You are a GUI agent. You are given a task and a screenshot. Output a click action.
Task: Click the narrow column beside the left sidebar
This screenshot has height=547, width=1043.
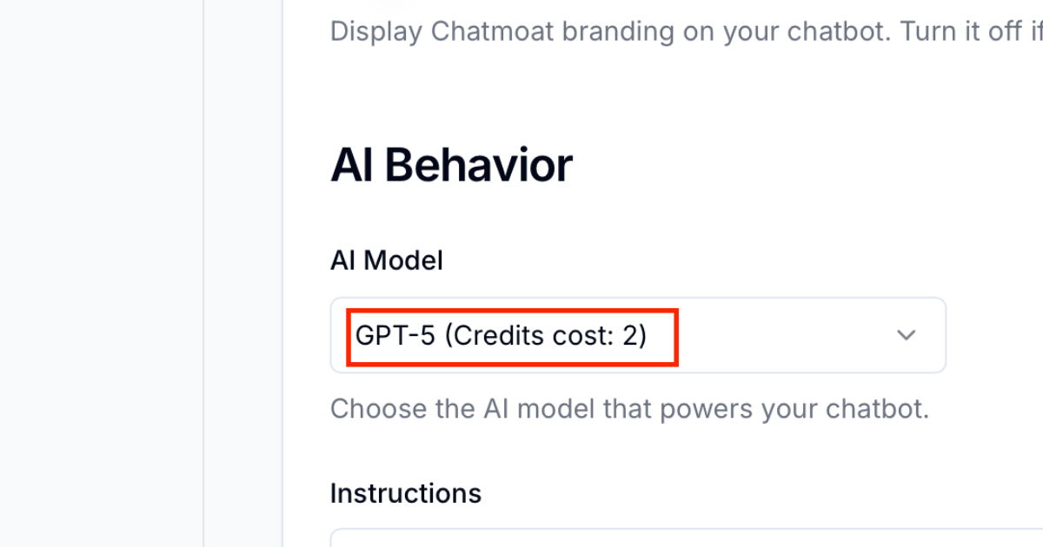coord(243,273)
